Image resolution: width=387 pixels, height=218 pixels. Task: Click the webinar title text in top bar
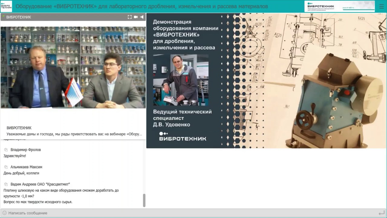141,6
